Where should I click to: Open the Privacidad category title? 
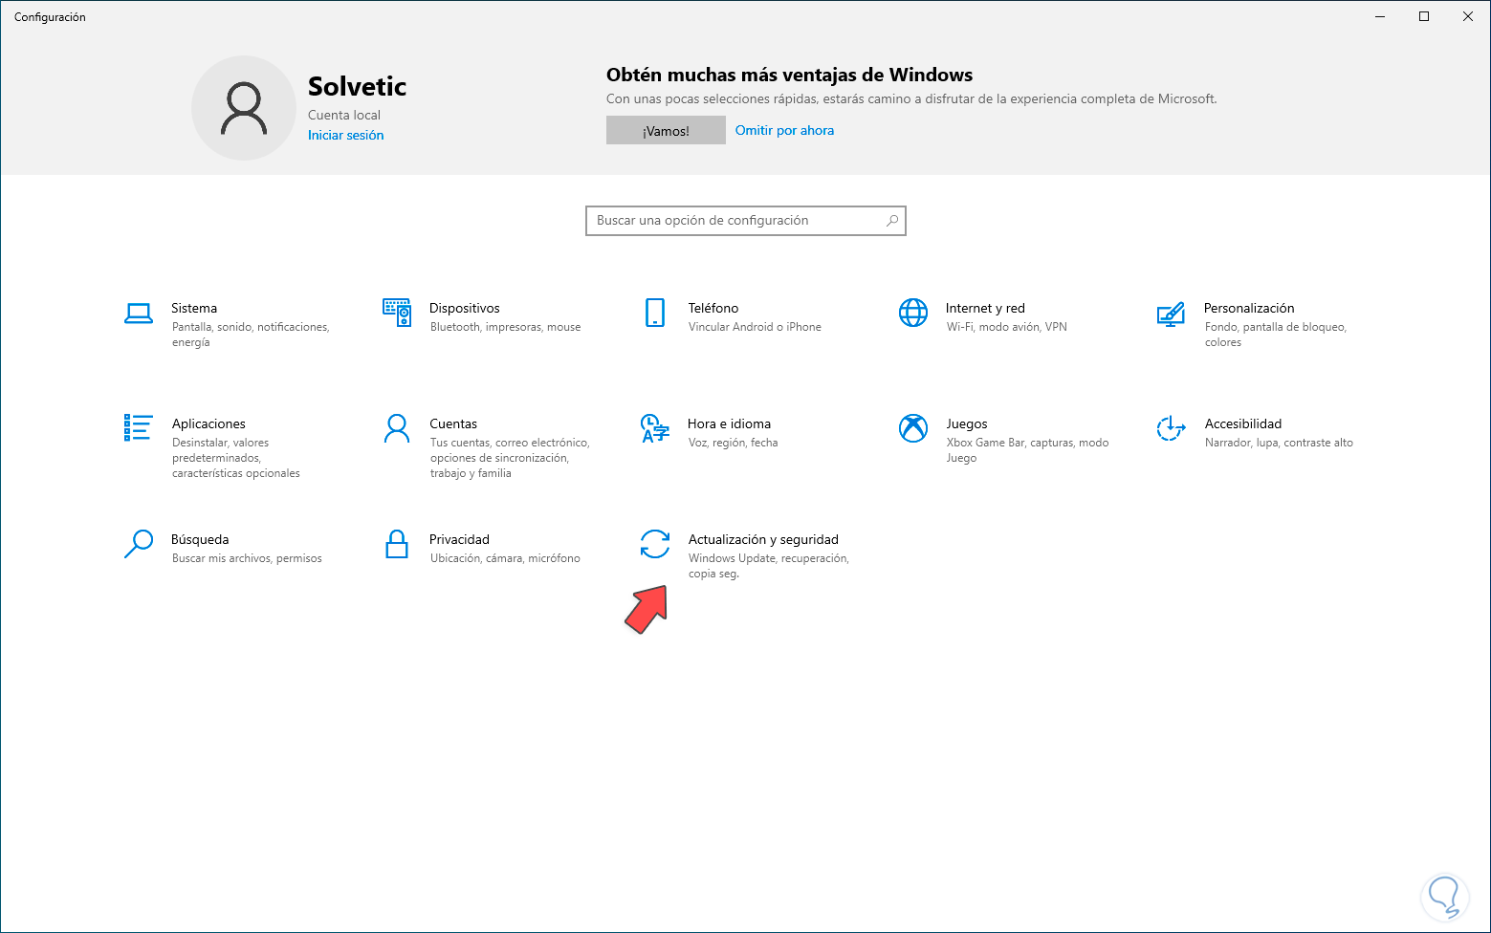pos(459,539)
